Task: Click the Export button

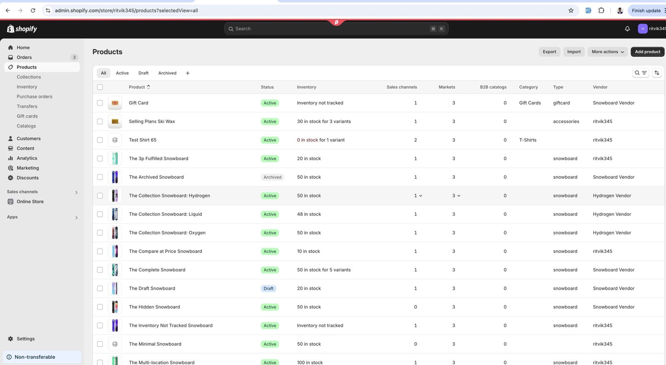Action: 549,52
